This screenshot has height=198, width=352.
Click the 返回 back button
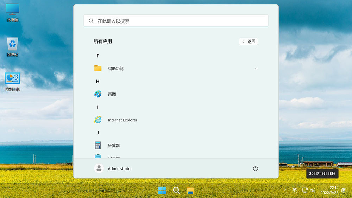(x=249, y=41)
